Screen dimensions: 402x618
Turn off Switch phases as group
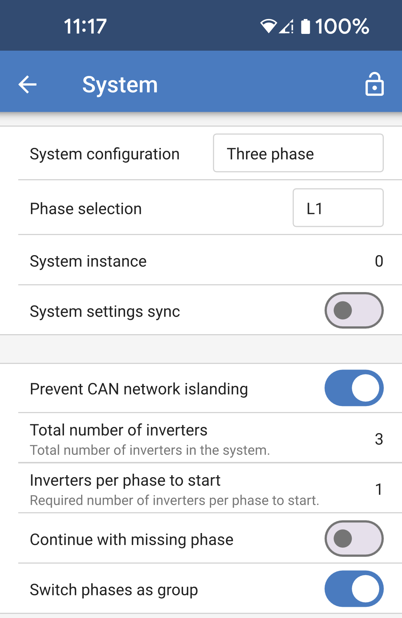tap(354, 589)
